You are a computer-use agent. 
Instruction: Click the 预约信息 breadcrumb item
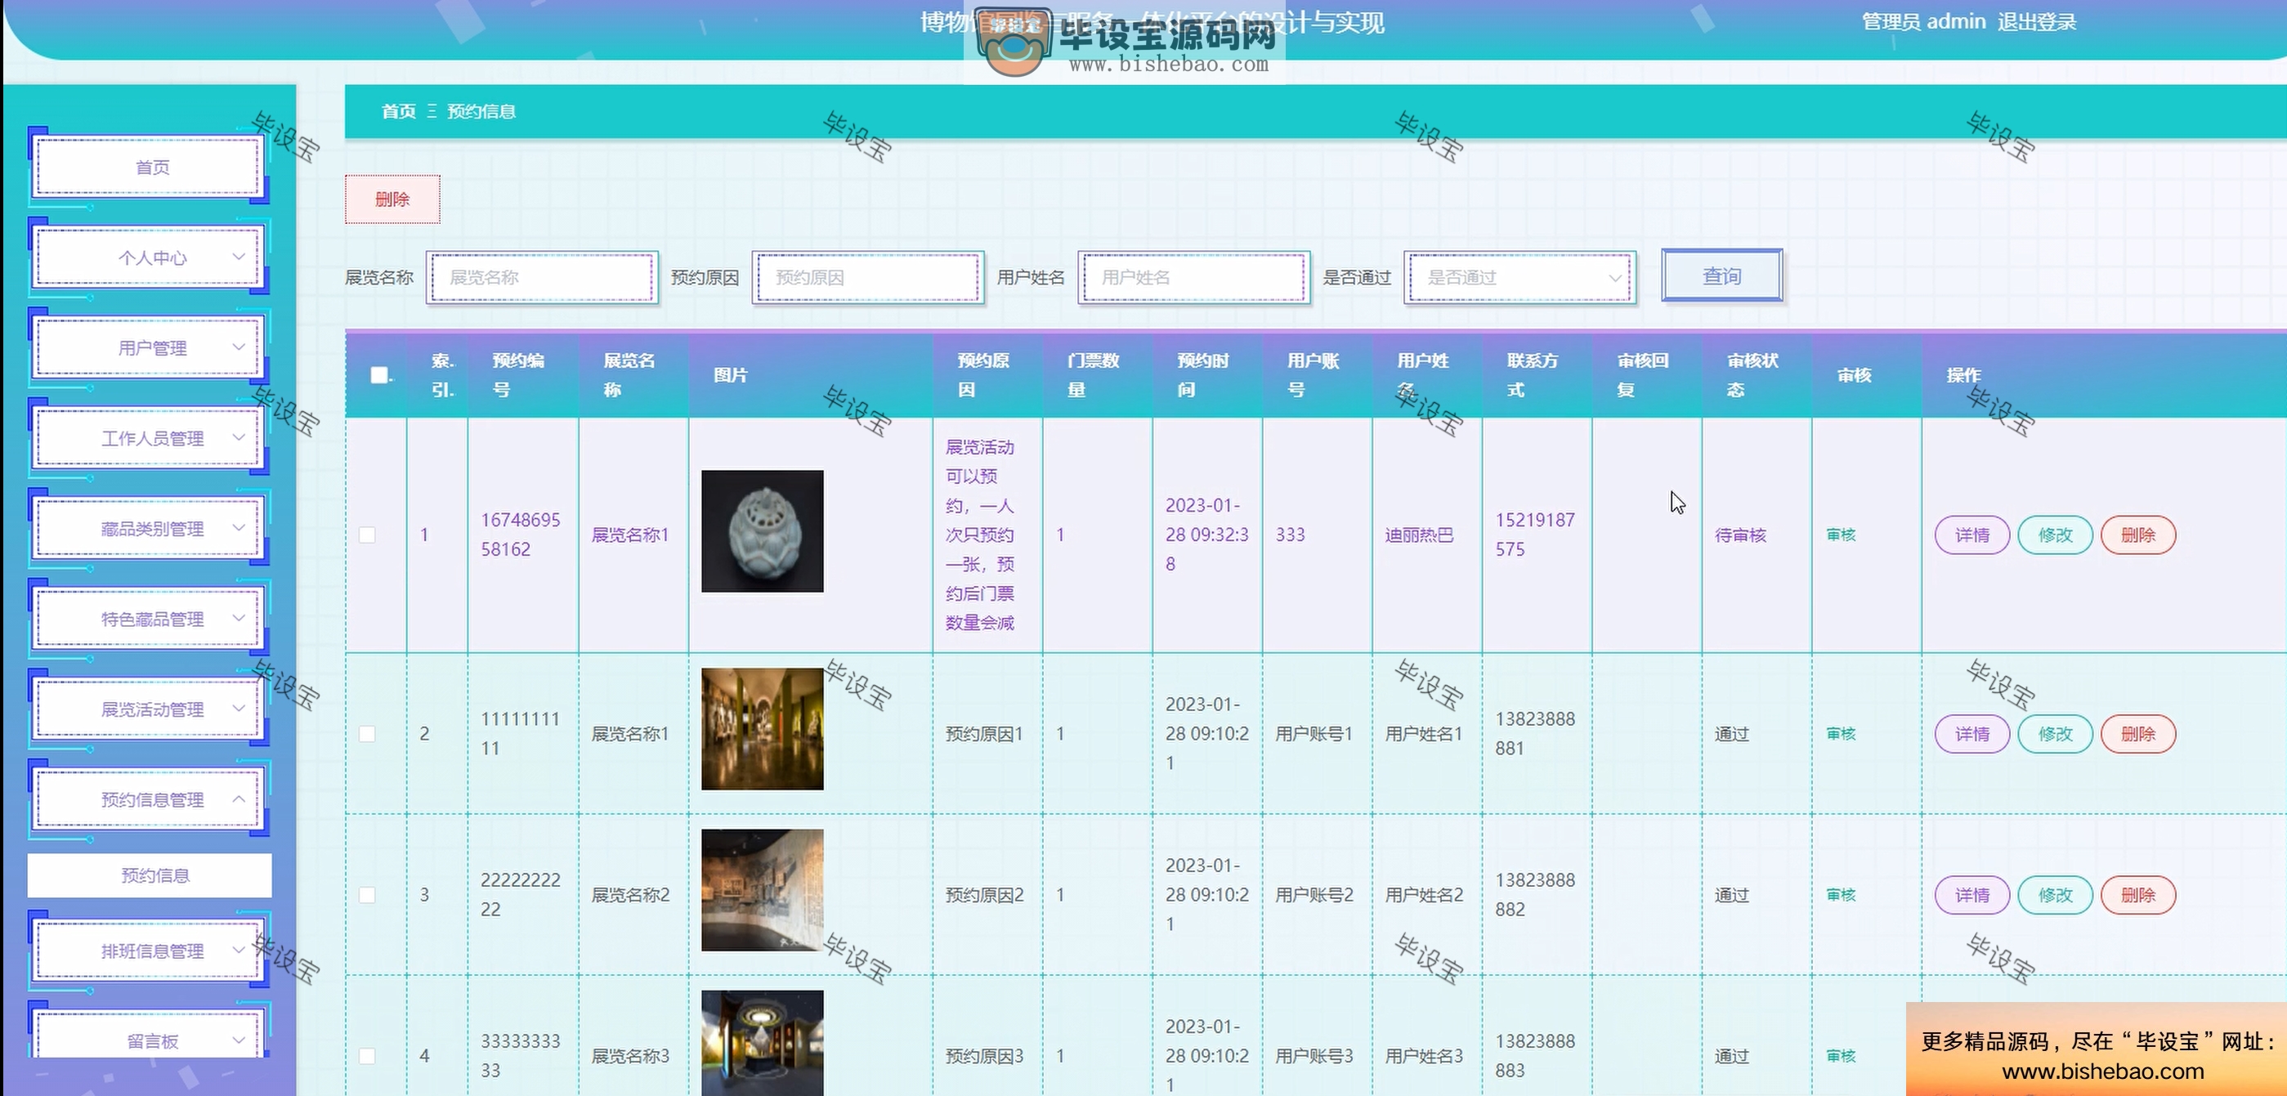481,112
